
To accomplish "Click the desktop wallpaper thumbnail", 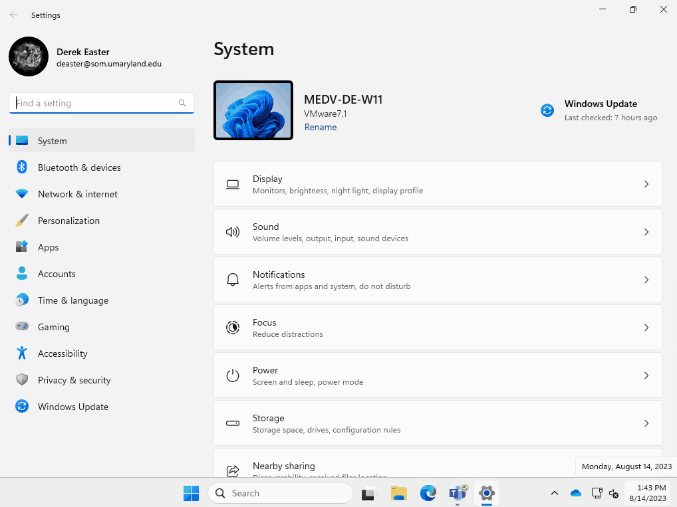I will click(x=253, y=110).
